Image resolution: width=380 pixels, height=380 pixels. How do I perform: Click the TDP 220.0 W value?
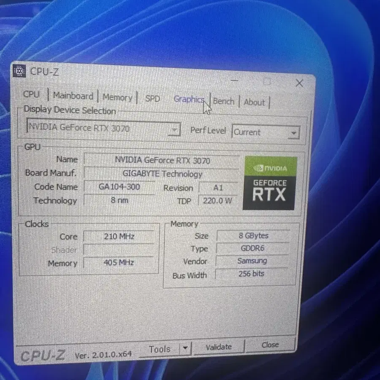(217, 201)
